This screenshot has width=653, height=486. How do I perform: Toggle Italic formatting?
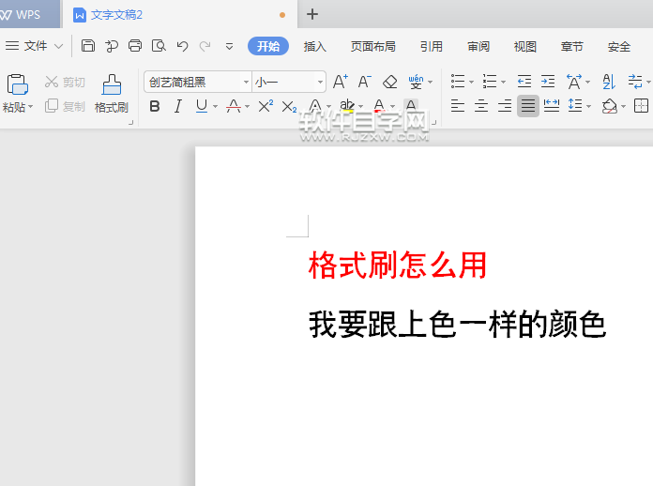(x=178, y=107)
